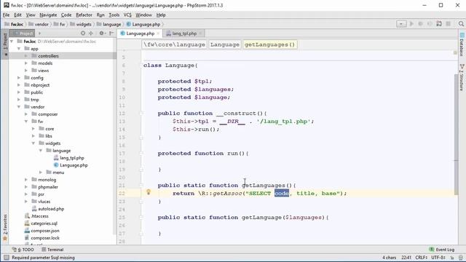This screenshot has height=262, width=466.
Task: Collapse the app folder in project tree
Action: tap(19, 49)
